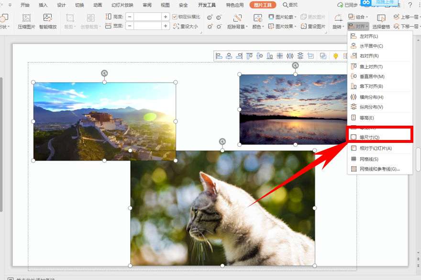
Task: Click rotation handle above the cat picture
Action: pos(222,141)
